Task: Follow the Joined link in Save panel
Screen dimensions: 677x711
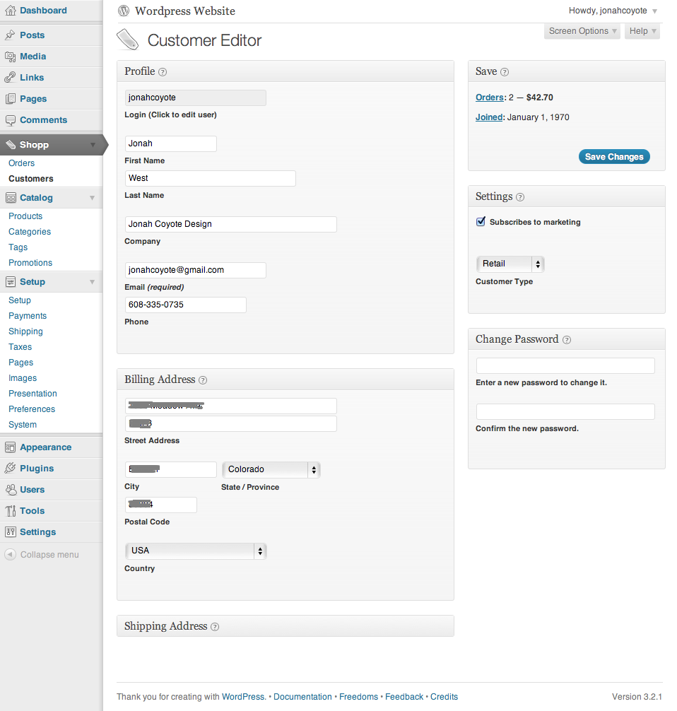Action: (x=489, y=117)
